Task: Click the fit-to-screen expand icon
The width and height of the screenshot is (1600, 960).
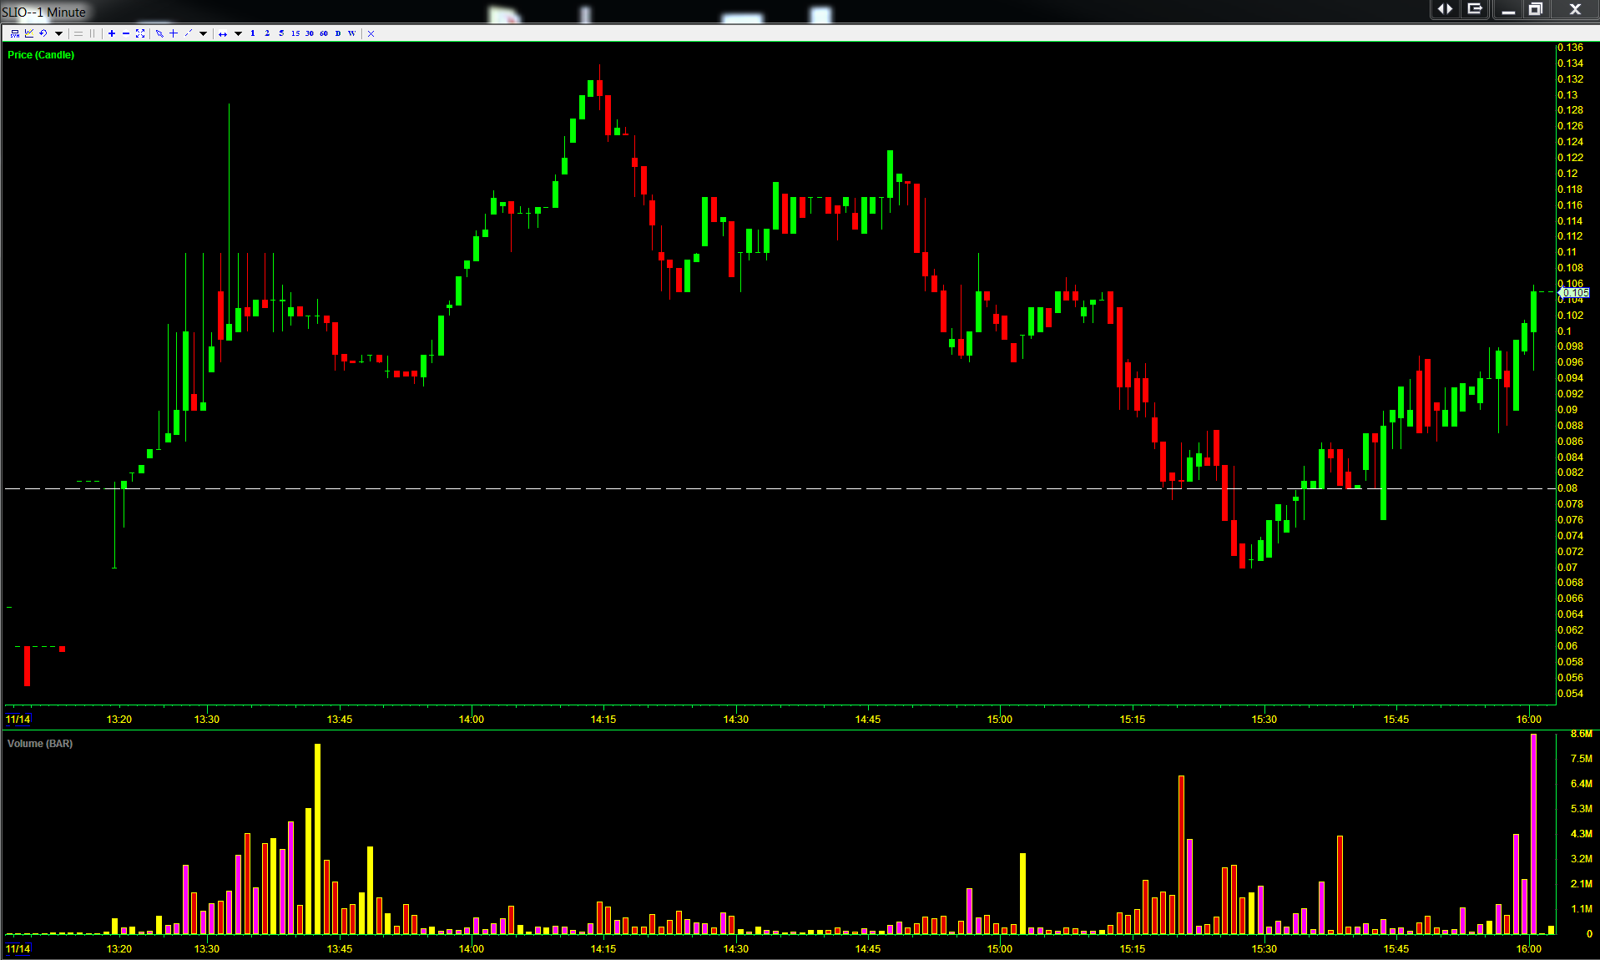Action: (140, 33)
